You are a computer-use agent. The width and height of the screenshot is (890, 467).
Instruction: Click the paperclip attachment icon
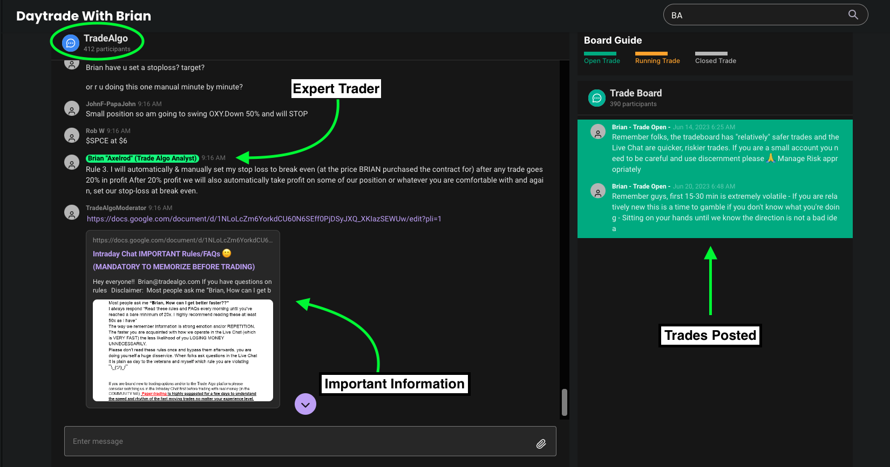541,443
